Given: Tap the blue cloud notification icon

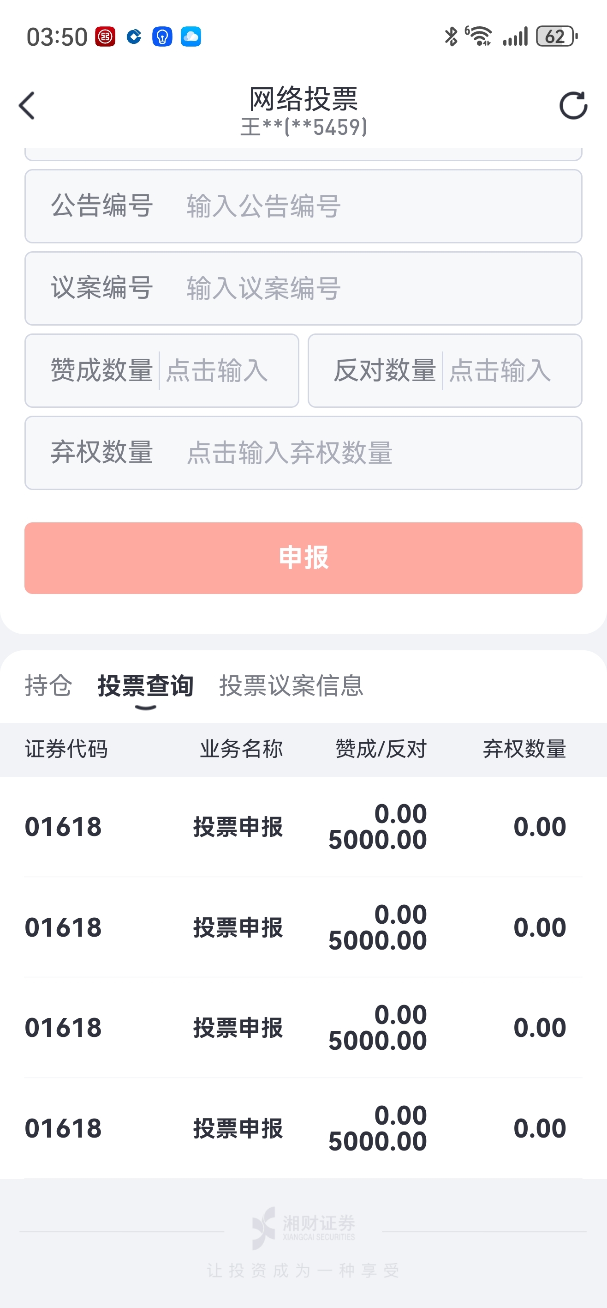Looking at the screenshot, I should (x=190, y=36).
